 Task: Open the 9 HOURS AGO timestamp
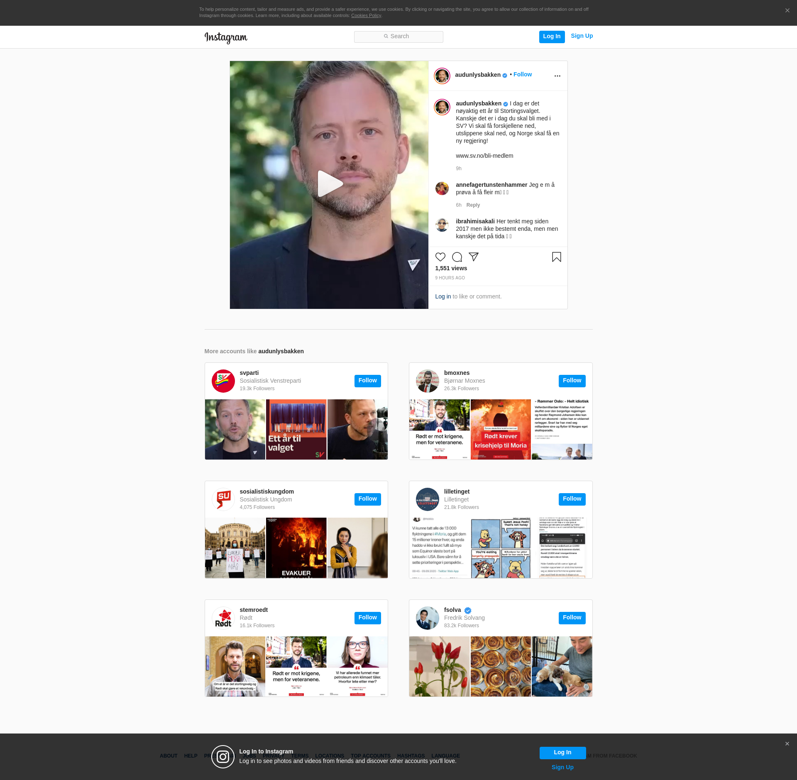(450, 278)
